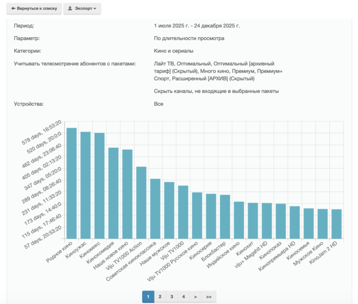Go to page 2 of the chart
Screen dimensions: 358x304
[160, 296]
